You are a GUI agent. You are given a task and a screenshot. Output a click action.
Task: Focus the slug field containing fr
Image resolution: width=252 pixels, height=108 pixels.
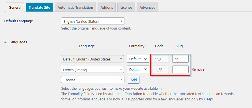[180, 69]
